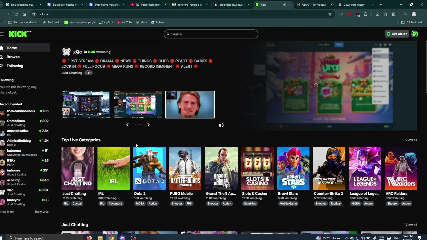View site information for kick.com

pos(34,14)
